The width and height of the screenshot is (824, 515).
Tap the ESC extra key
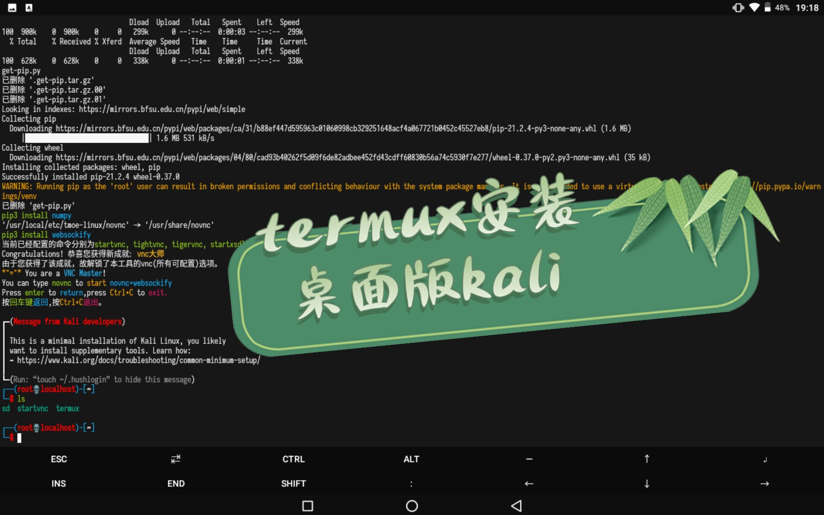point(59,459)
